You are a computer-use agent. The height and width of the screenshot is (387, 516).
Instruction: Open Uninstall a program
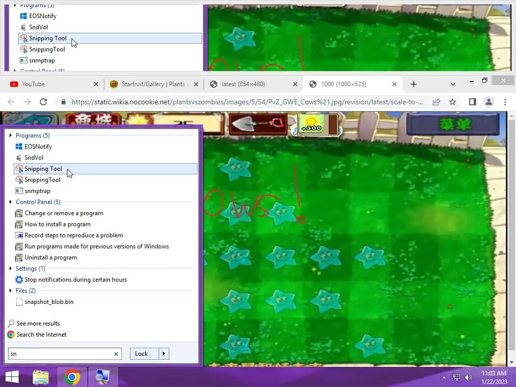pyautogui.click(x=105, y=257)
